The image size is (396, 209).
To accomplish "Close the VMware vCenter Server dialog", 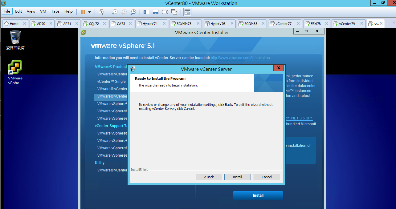I will coord(279,68).
